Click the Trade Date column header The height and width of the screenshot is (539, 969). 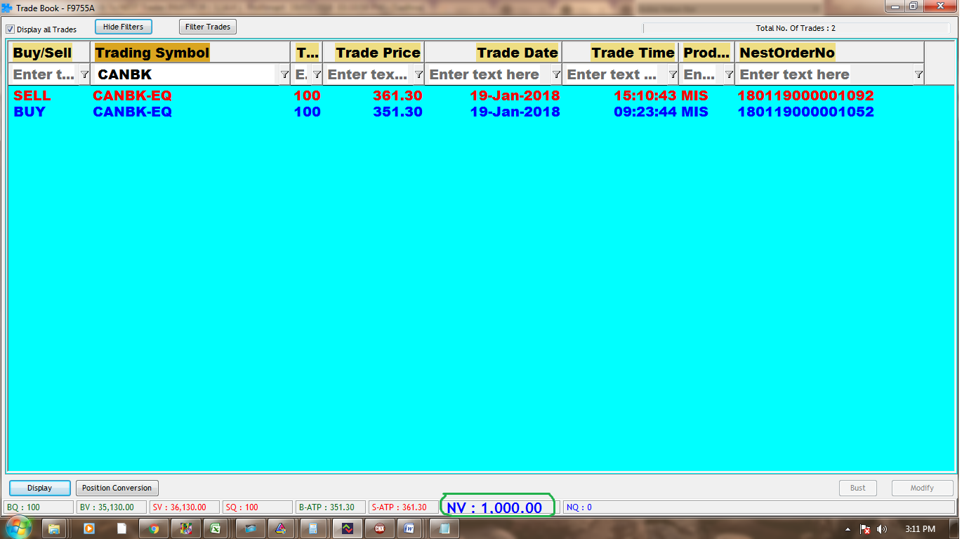click(517, 53)
